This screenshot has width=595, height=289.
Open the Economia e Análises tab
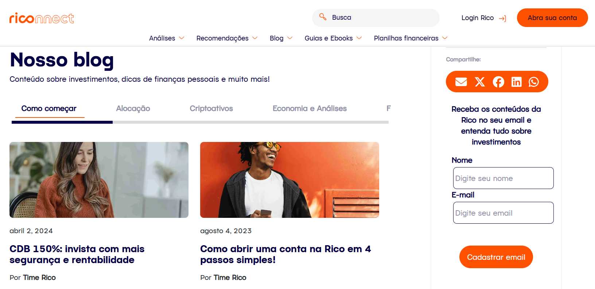coord(310,108)
